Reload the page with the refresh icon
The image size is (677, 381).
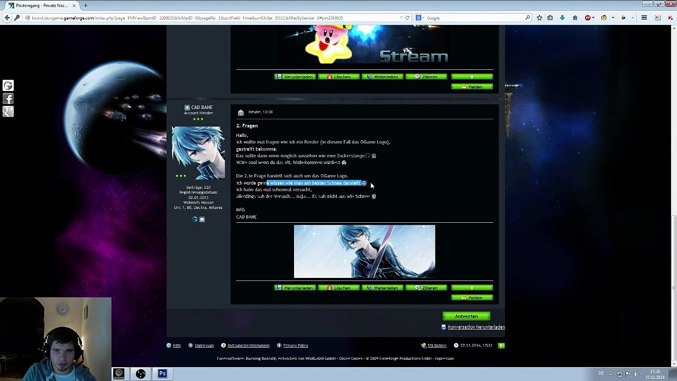coord(407,17)
